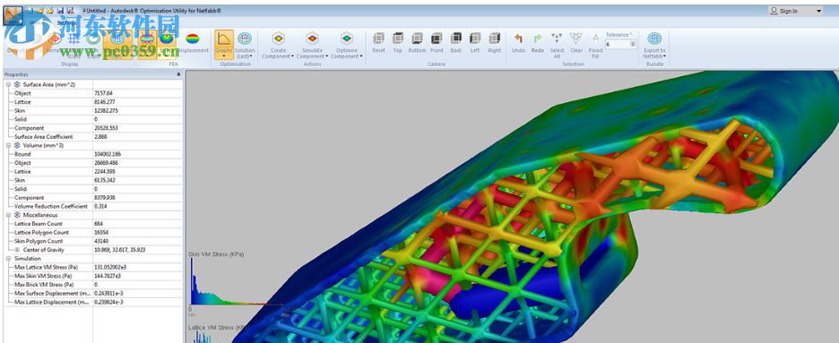Click the Object area value 7157.64

pos(102,93)
